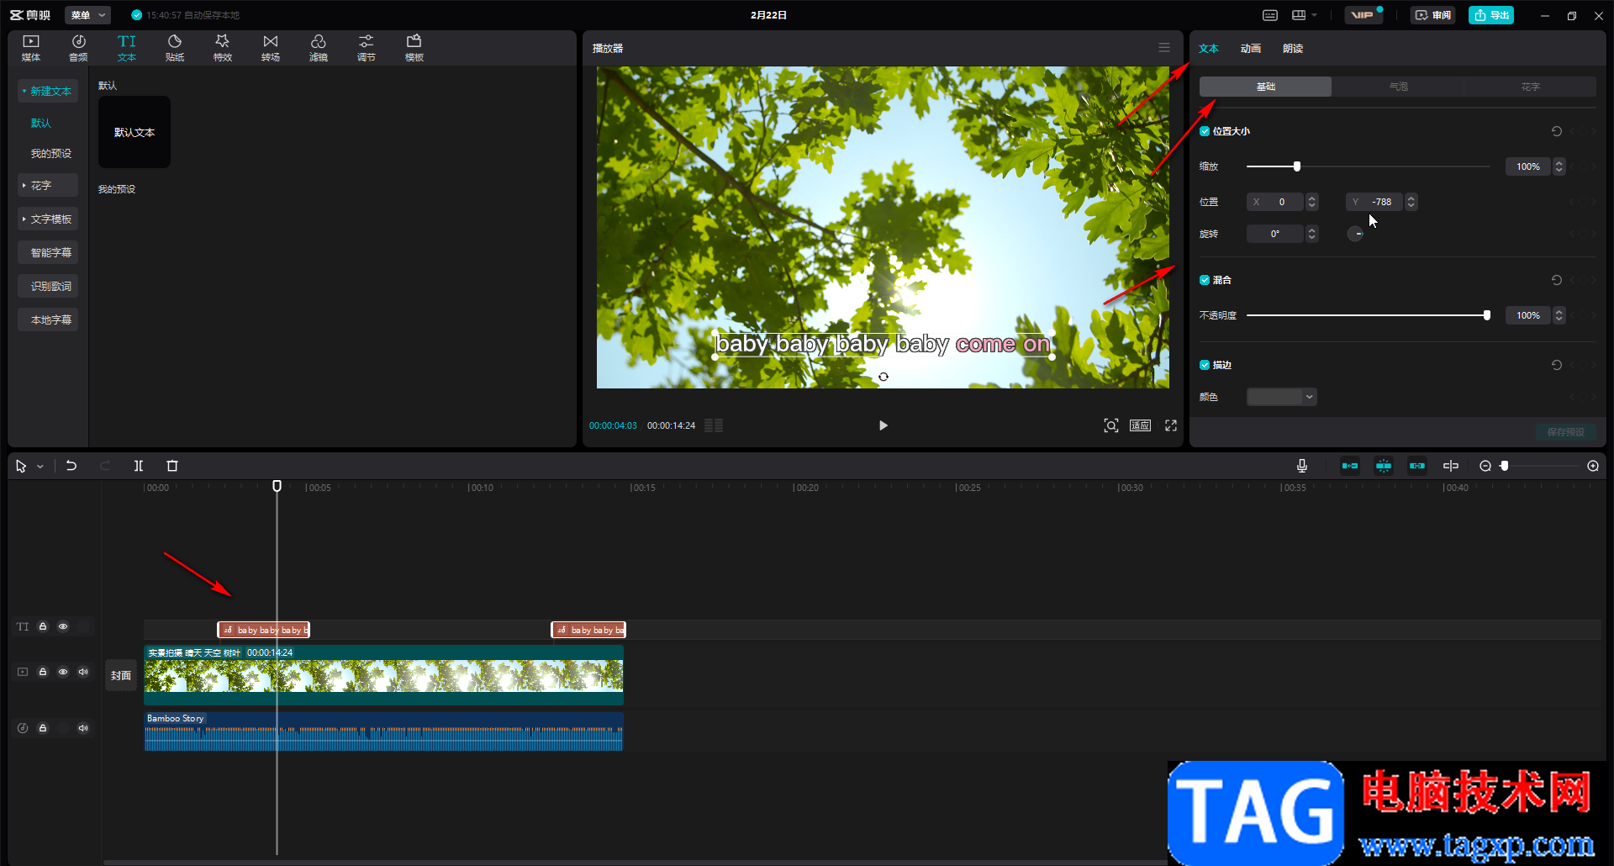Adjust 缩放 percentage stepper arrows

coord(1559,166)
